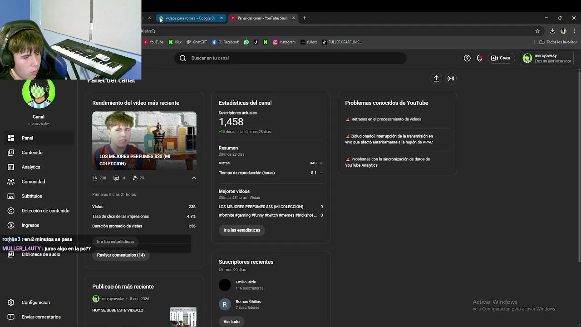
Task: Open the Todos los favoritos folder
Action: (x=558, y=42)
